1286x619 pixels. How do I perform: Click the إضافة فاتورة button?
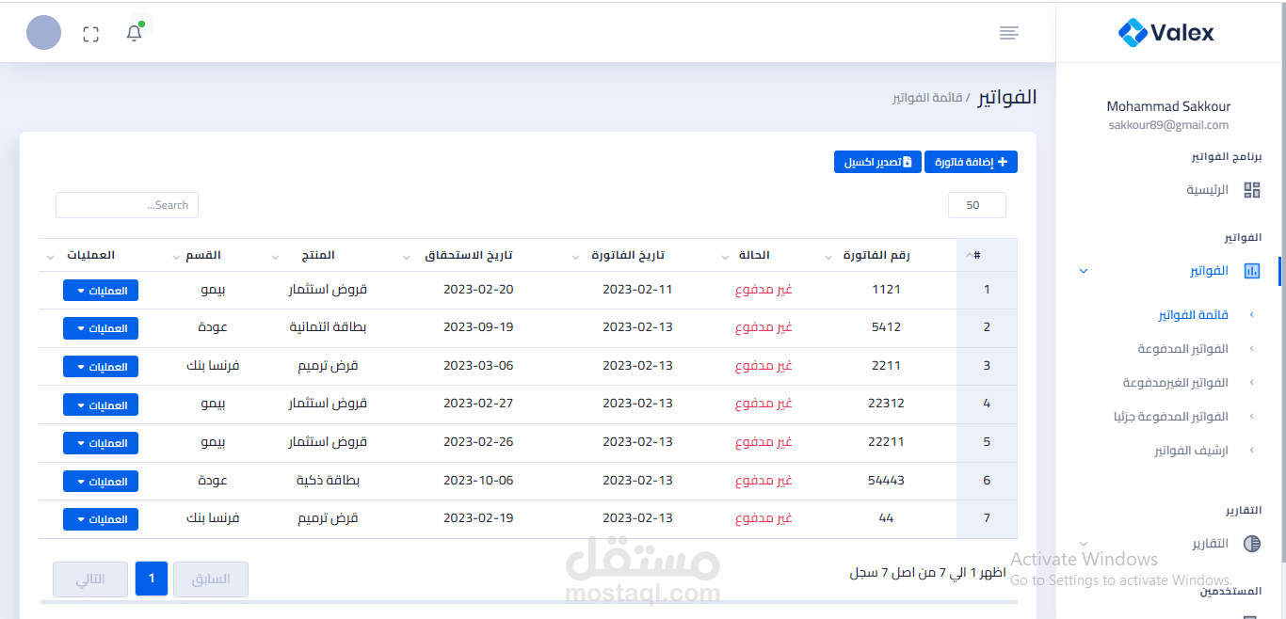tap(970, 161)
